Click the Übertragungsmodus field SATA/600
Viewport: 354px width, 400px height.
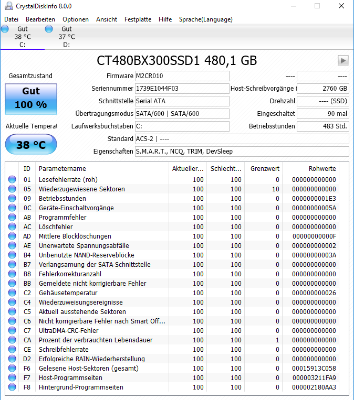tap(182, 114)
